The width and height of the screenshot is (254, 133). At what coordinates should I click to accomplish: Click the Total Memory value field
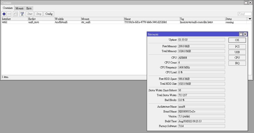click(201, 51)
